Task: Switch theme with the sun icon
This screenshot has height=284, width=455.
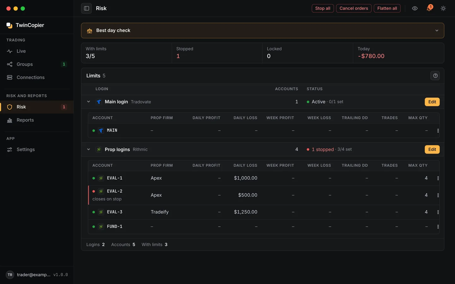Action: point(443,9)
